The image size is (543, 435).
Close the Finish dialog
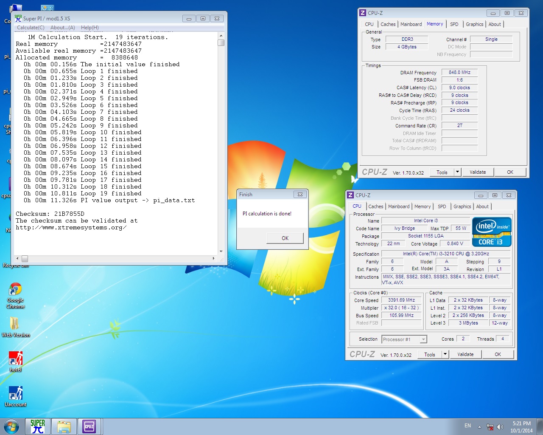tap(300, 194)
